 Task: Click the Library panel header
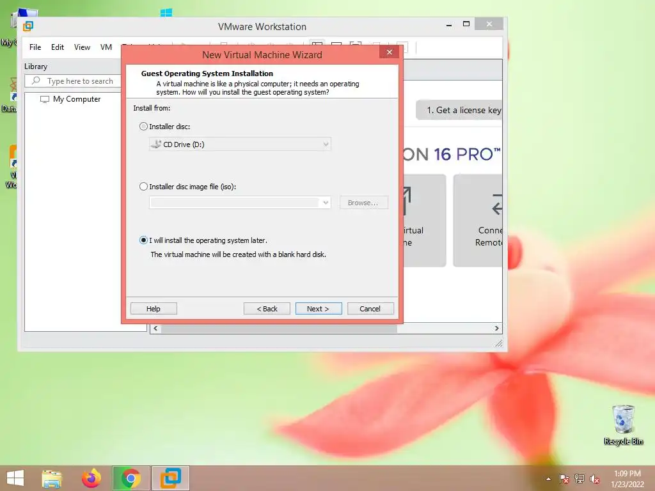click(x=36, y=66)
